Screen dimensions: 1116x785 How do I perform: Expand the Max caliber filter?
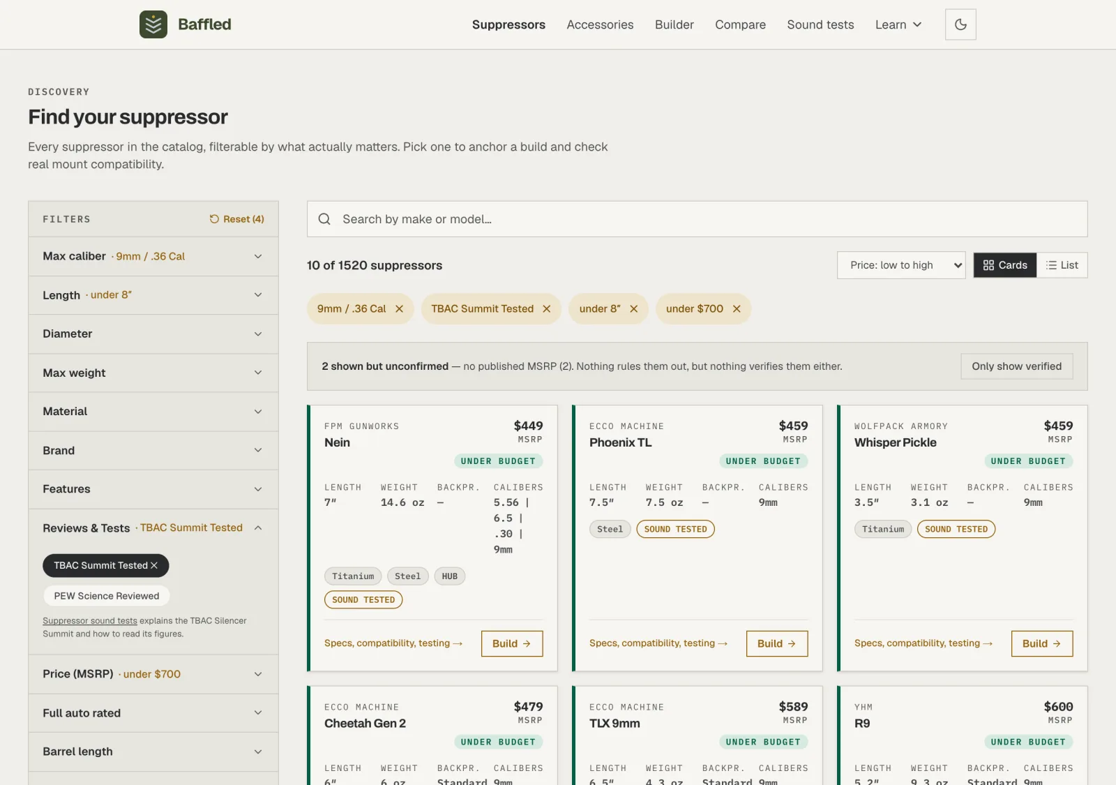[153, 256]
